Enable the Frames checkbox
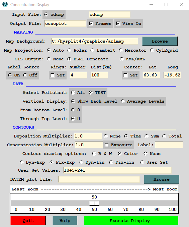 pyautogui.click(x=91, y=23)
